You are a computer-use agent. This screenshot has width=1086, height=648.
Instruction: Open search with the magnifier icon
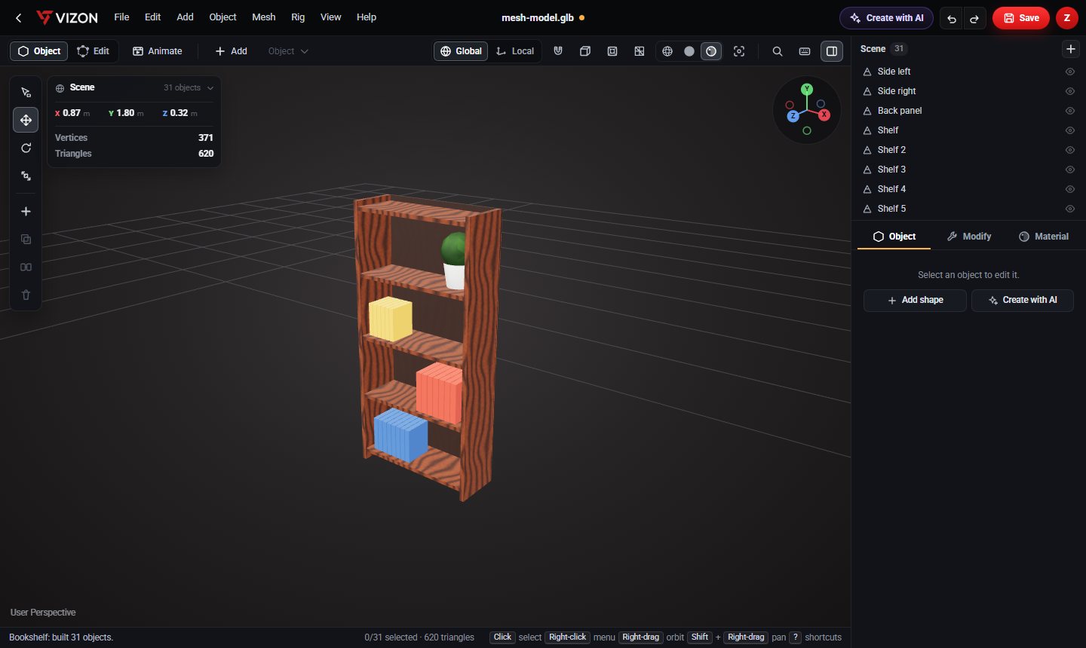coord(778,51)
